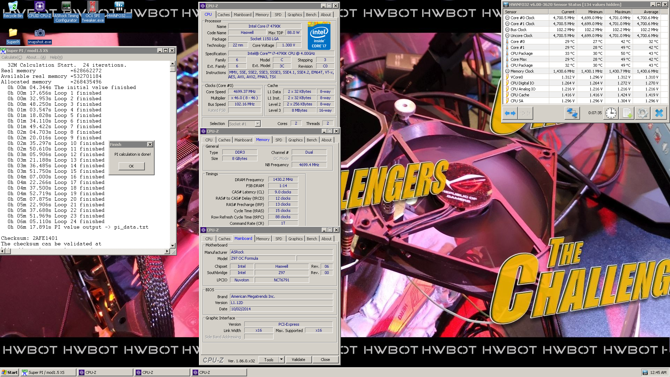Open HWiNFO remote network computers button
This screenshot has height=377, width=670.
572,113
